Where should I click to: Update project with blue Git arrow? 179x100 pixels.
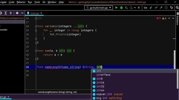pos(151,7)
